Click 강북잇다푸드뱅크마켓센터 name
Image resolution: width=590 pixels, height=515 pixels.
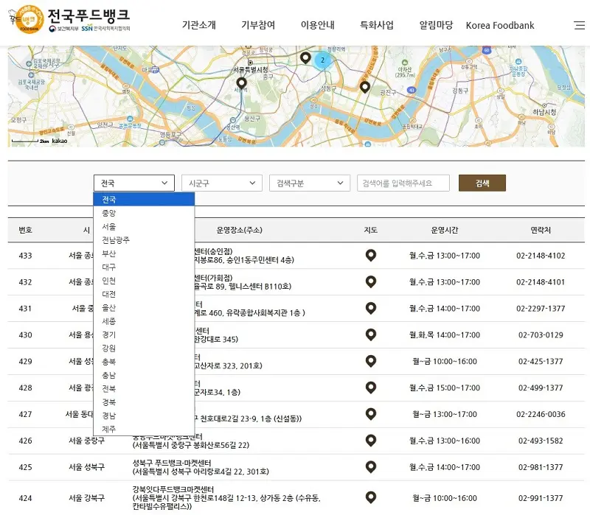click(x=173, y=489)
